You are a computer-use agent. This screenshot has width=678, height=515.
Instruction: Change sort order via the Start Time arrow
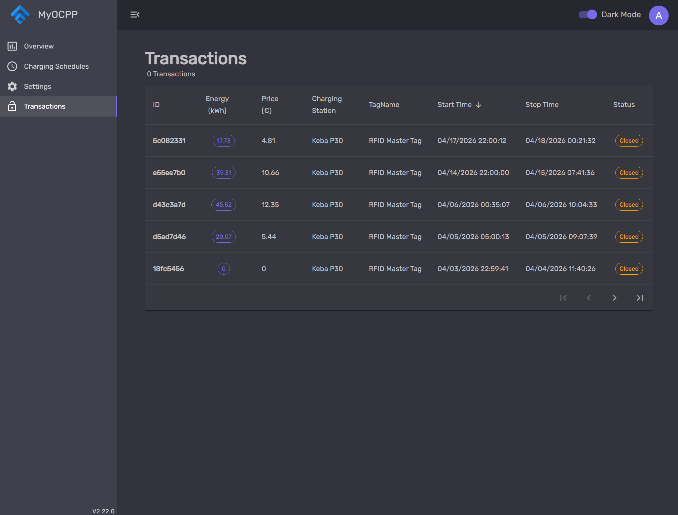[479, 105]
